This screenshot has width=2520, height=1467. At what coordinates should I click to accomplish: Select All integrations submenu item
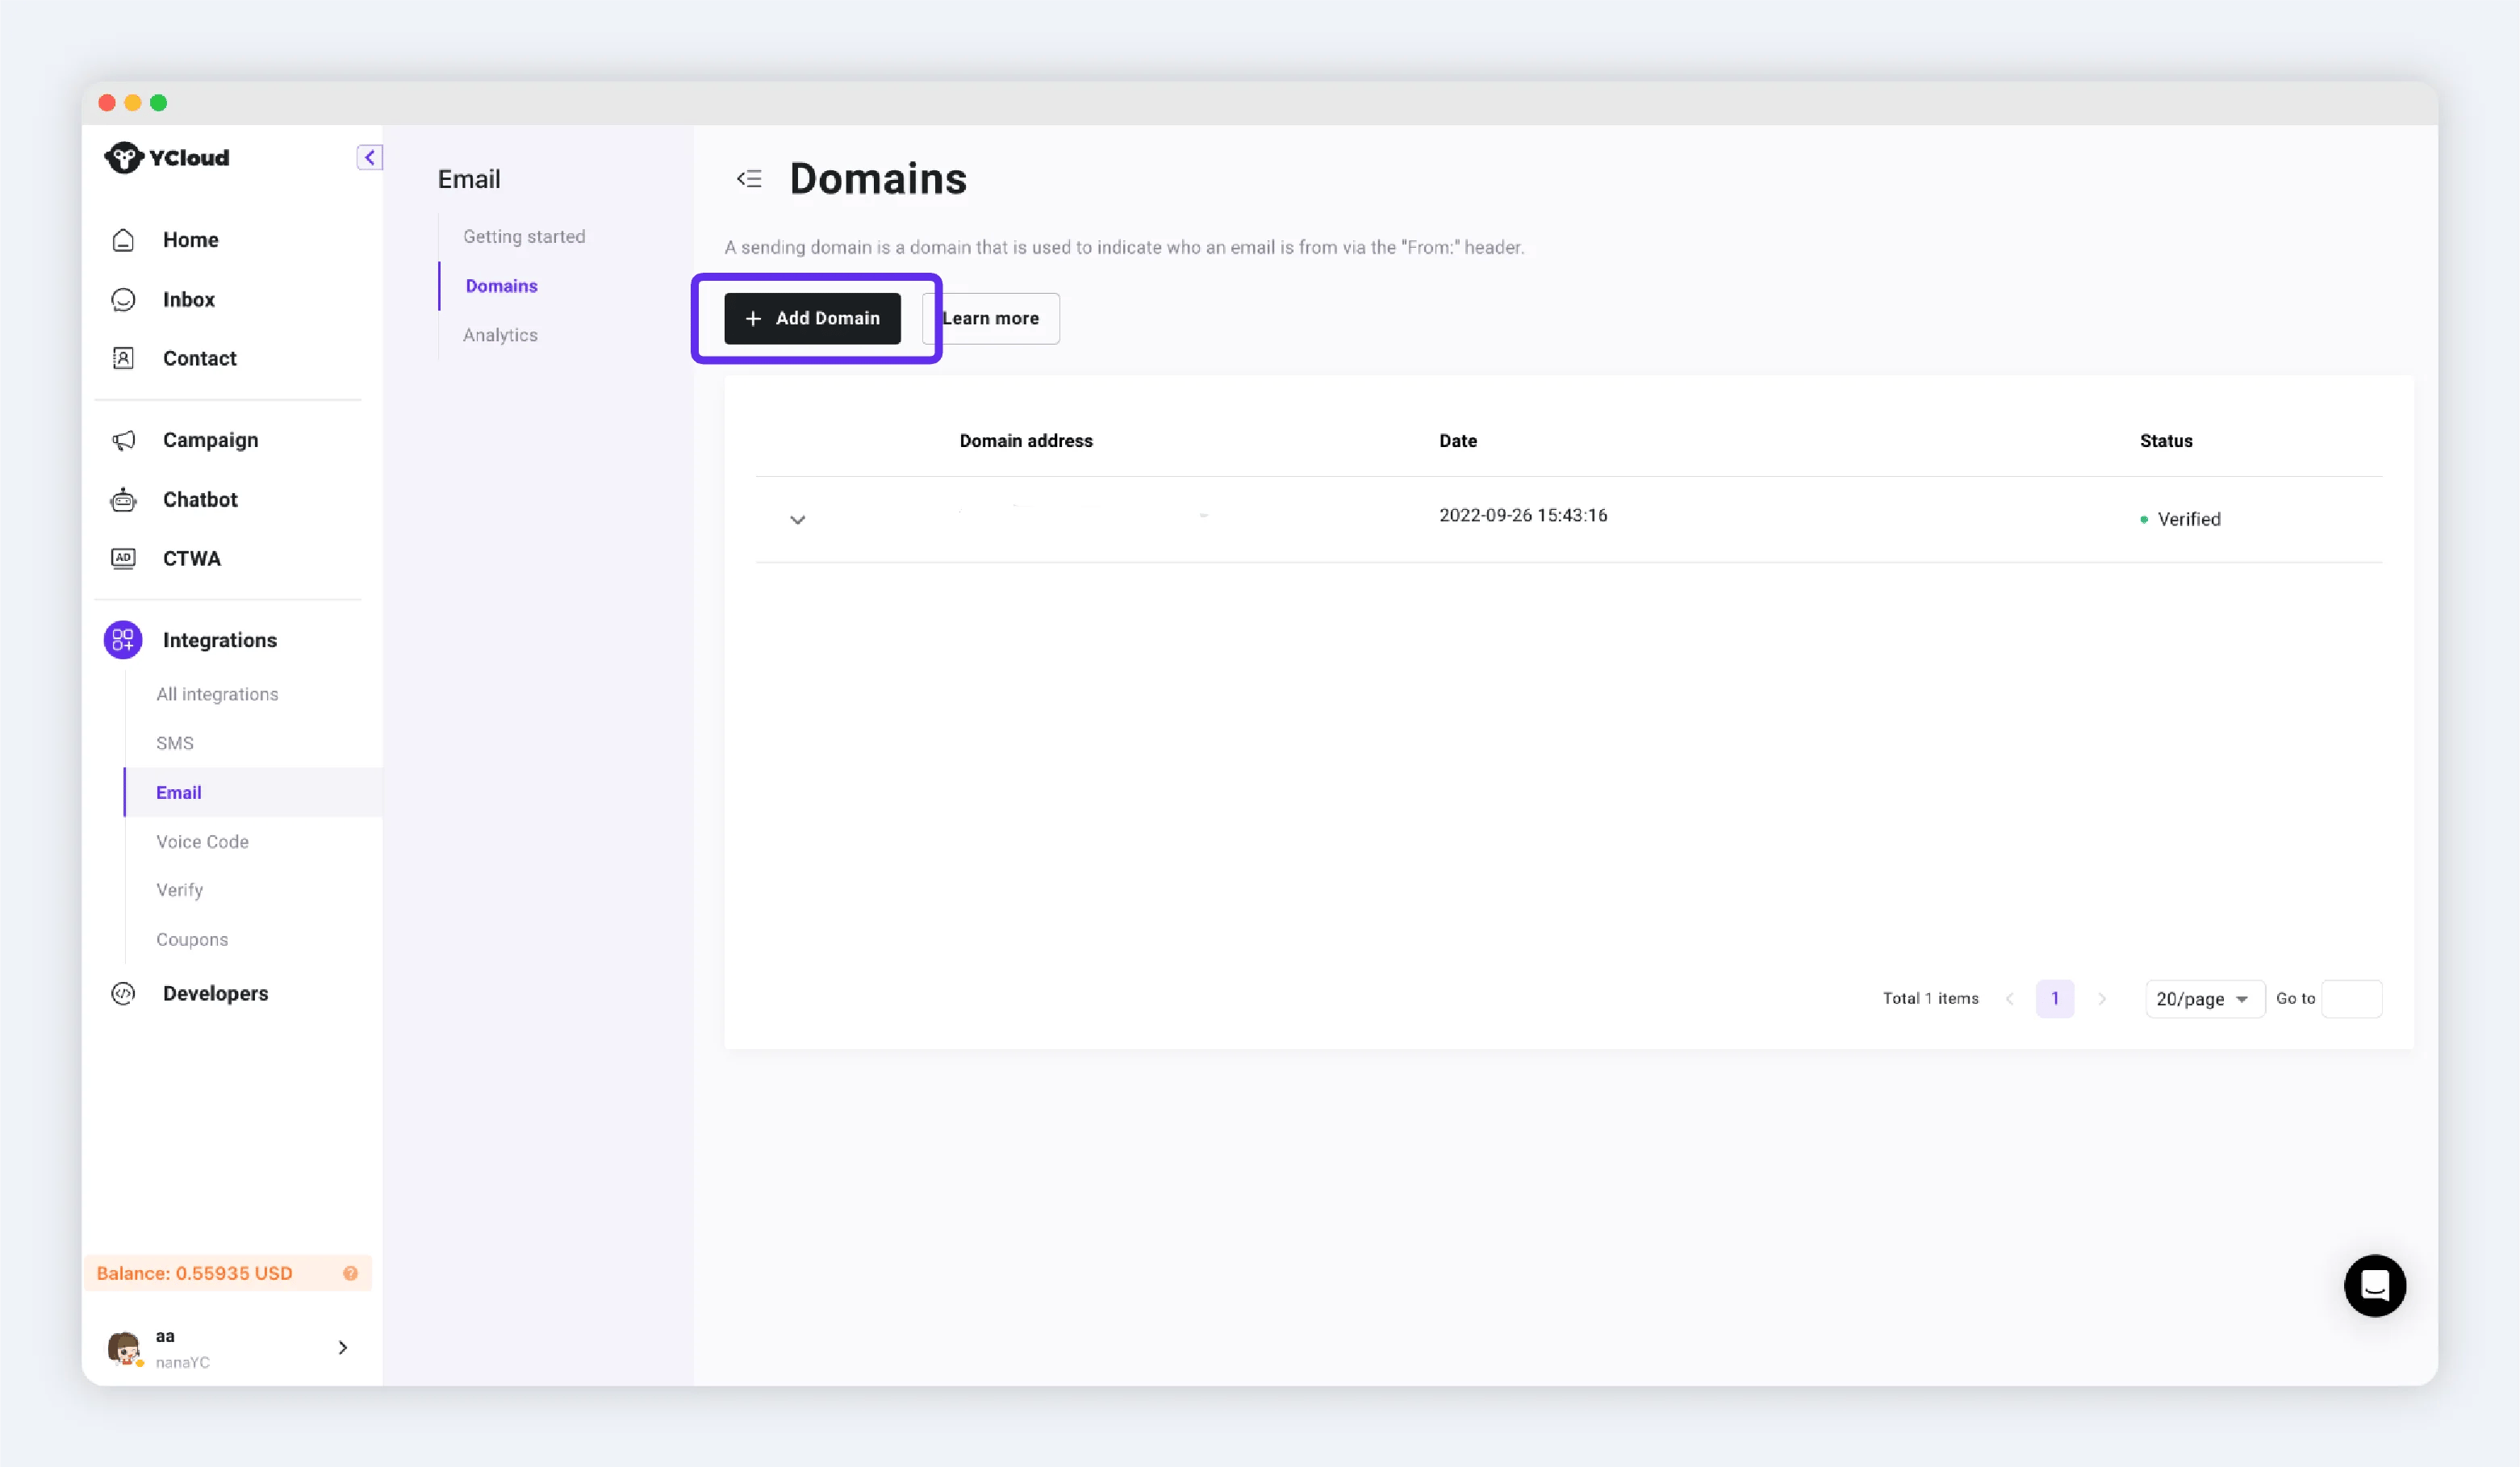217,694
